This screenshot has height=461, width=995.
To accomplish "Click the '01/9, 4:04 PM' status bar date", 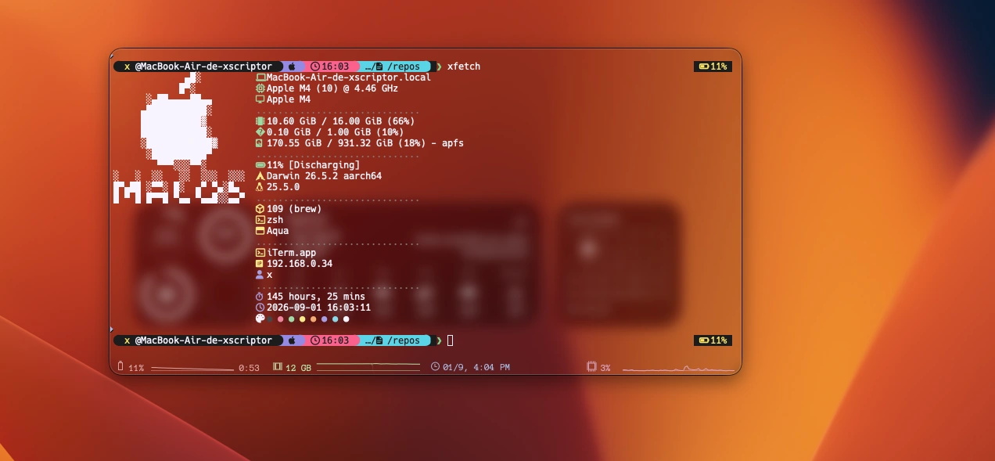I will 476,367.
